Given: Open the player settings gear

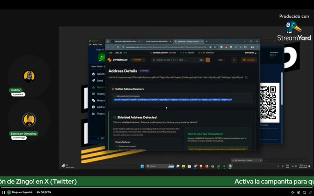Looking at the screenshot, I should click(x=299, y=192).
